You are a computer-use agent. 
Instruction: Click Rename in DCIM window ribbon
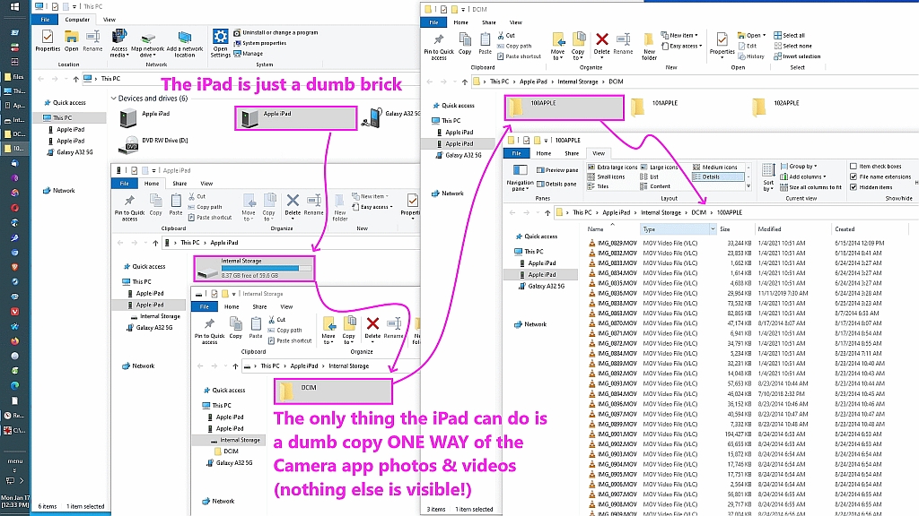tap(623, 43)
